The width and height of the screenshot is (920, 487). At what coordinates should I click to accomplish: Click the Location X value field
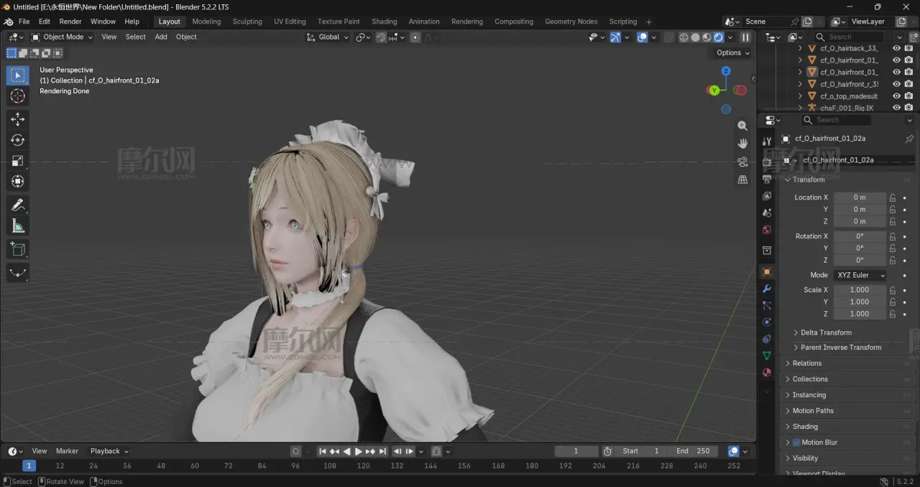pos(860,198)
